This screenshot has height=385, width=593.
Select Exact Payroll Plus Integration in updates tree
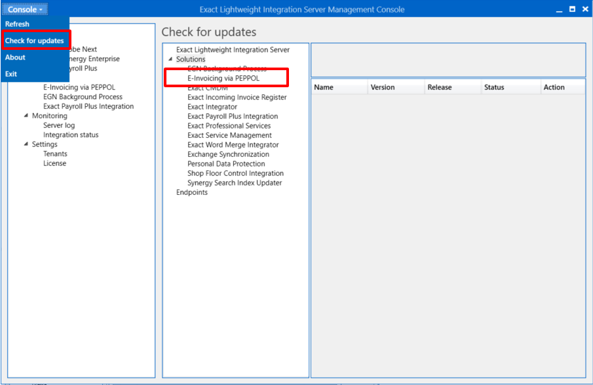233,116
